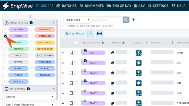This screenshot has height=106, width=189.
Task: Click the Order ID column lock icon
Action: click(x=124, y=42)
